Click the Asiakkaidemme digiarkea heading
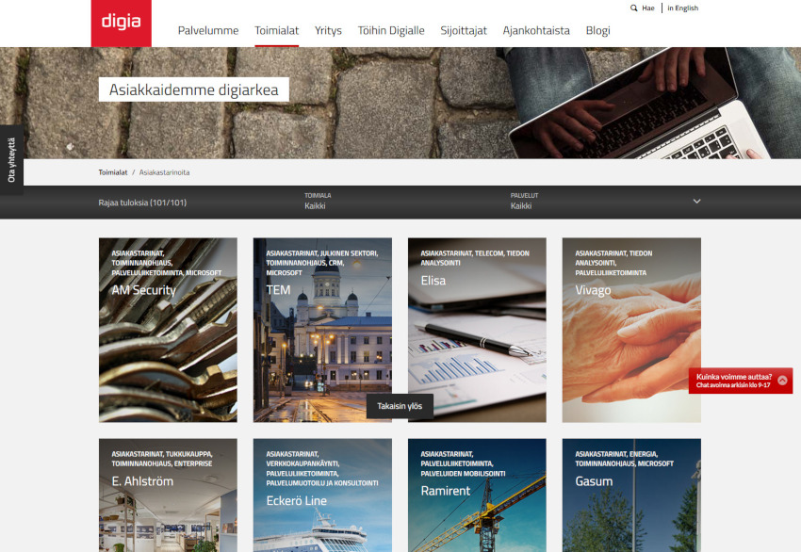Viewport: 801px width, 552px height. (x=193, y=89)
